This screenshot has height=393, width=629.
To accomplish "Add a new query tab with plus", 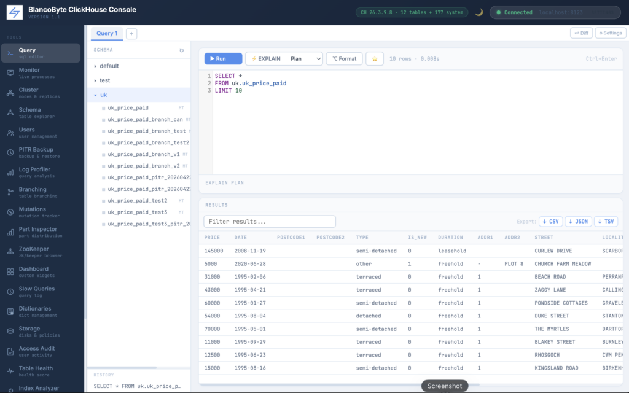I will (x=131, y=34).
